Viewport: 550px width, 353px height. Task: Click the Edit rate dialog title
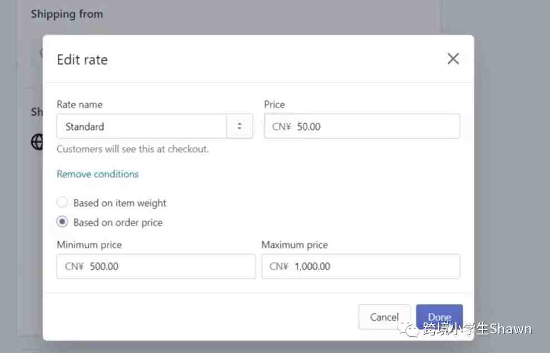coord(82,60)
